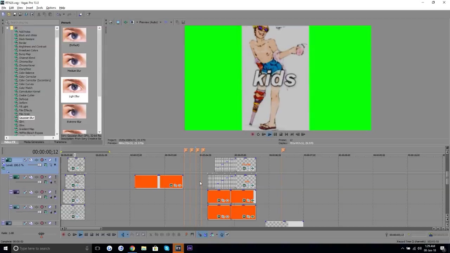This screenshot has height=253, width=450.
Task: Toggle the Ignore Event Grouping icon
Action: pyautogui.click(x=227, y=235)
